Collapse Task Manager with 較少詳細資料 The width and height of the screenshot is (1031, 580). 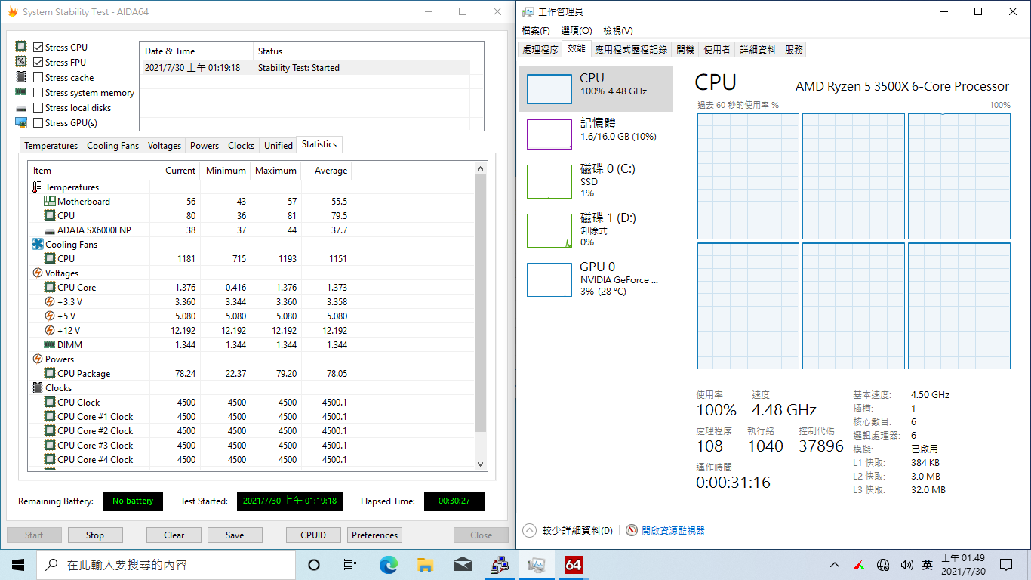pos(568,530)
